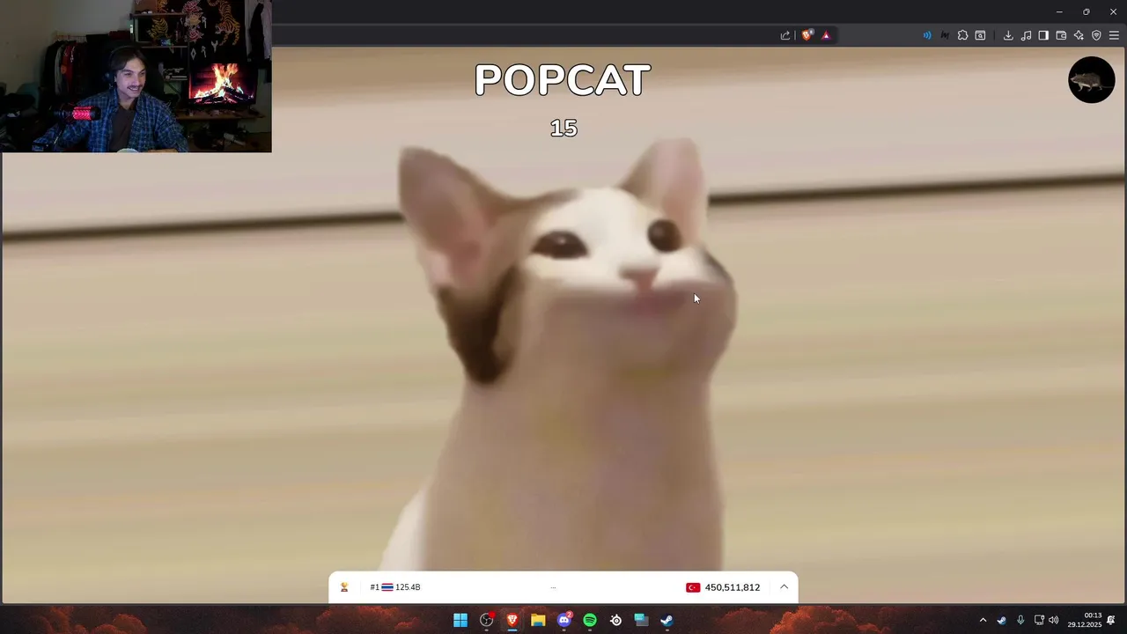Image resolution: width=1127 pixels, height=634 pixels.
Task: Click the microphone tray icon
Action: (1020, 620)
